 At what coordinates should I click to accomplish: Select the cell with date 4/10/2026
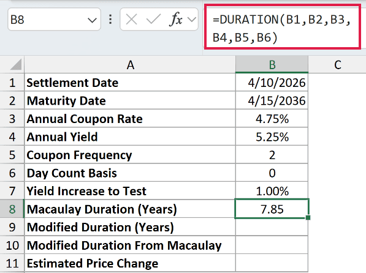click(272, 83)
